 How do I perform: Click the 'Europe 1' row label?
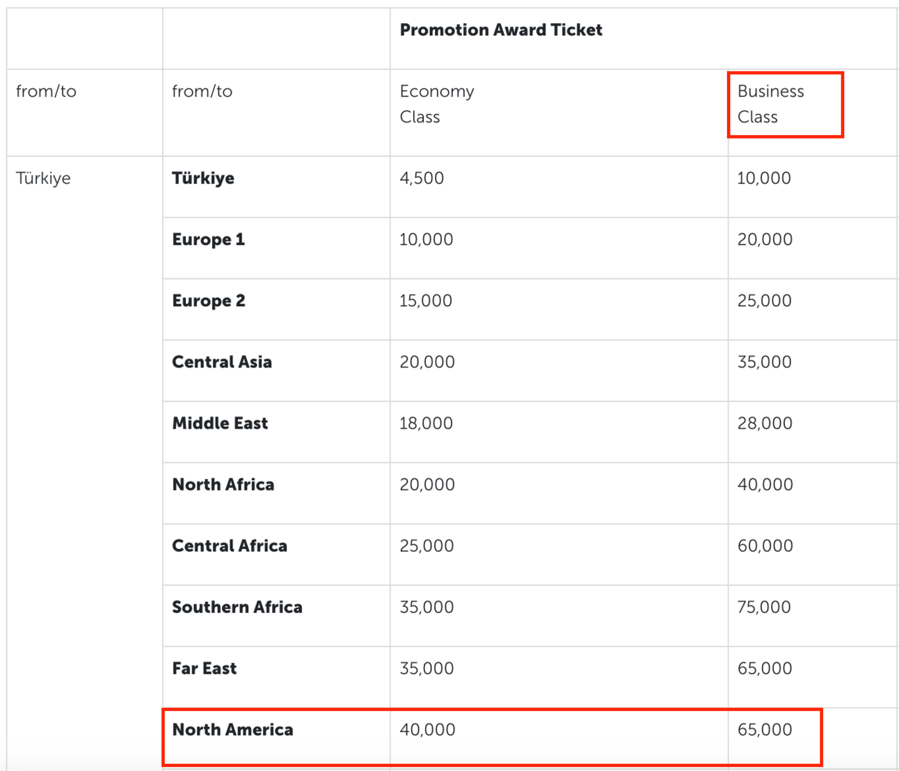click(208, 239)
